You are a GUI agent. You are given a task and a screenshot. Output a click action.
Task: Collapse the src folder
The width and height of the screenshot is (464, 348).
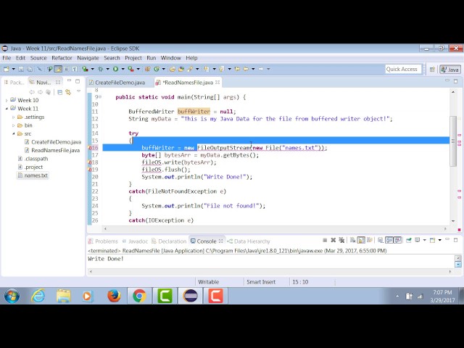(x=13, y=133)
